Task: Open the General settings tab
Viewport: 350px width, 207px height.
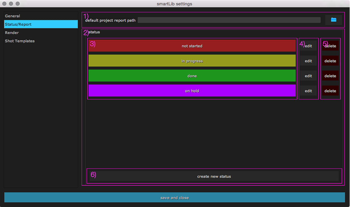Action: tap(13, 16)
